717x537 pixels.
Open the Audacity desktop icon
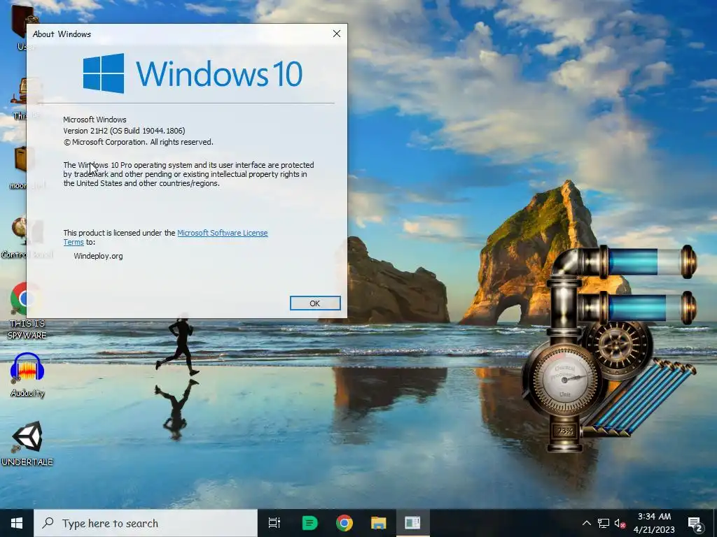(x=27, y=375)
